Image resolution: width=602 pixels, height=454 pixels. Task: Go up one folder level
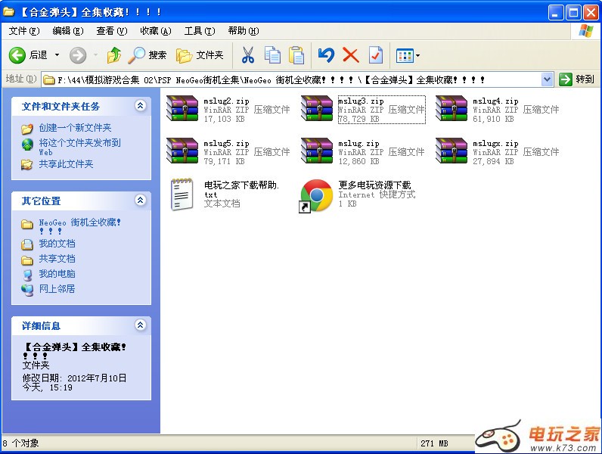tap(114, 55)
